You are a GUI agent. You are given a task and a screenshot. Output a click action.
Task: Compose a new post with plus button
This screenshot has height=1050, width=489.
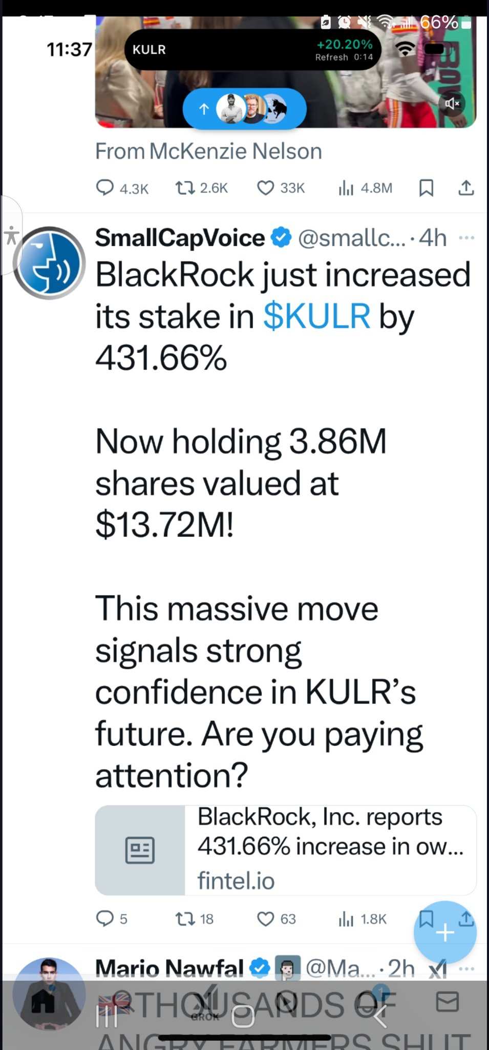(445, 932)
